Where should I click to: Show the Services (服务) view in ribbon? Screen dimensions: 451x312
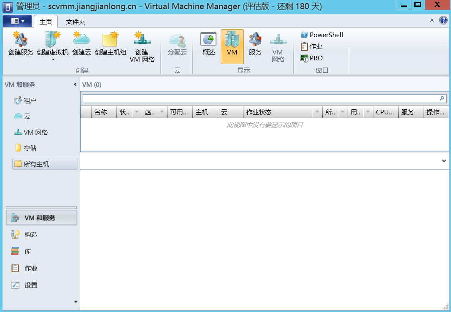click(x=255, y=43)
